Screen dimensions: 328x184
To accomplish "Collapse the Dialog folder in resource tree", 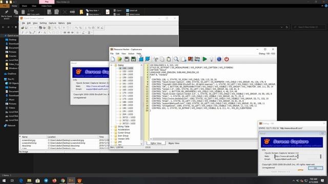I will coord(112,65).
